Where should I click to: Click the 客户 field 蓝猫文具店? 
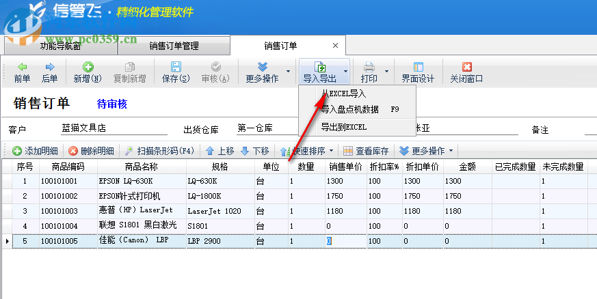[114, 128]
